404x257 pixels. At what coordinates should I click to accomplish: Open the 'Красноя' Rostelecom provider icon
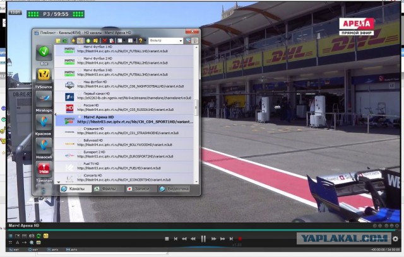[44, 122]
